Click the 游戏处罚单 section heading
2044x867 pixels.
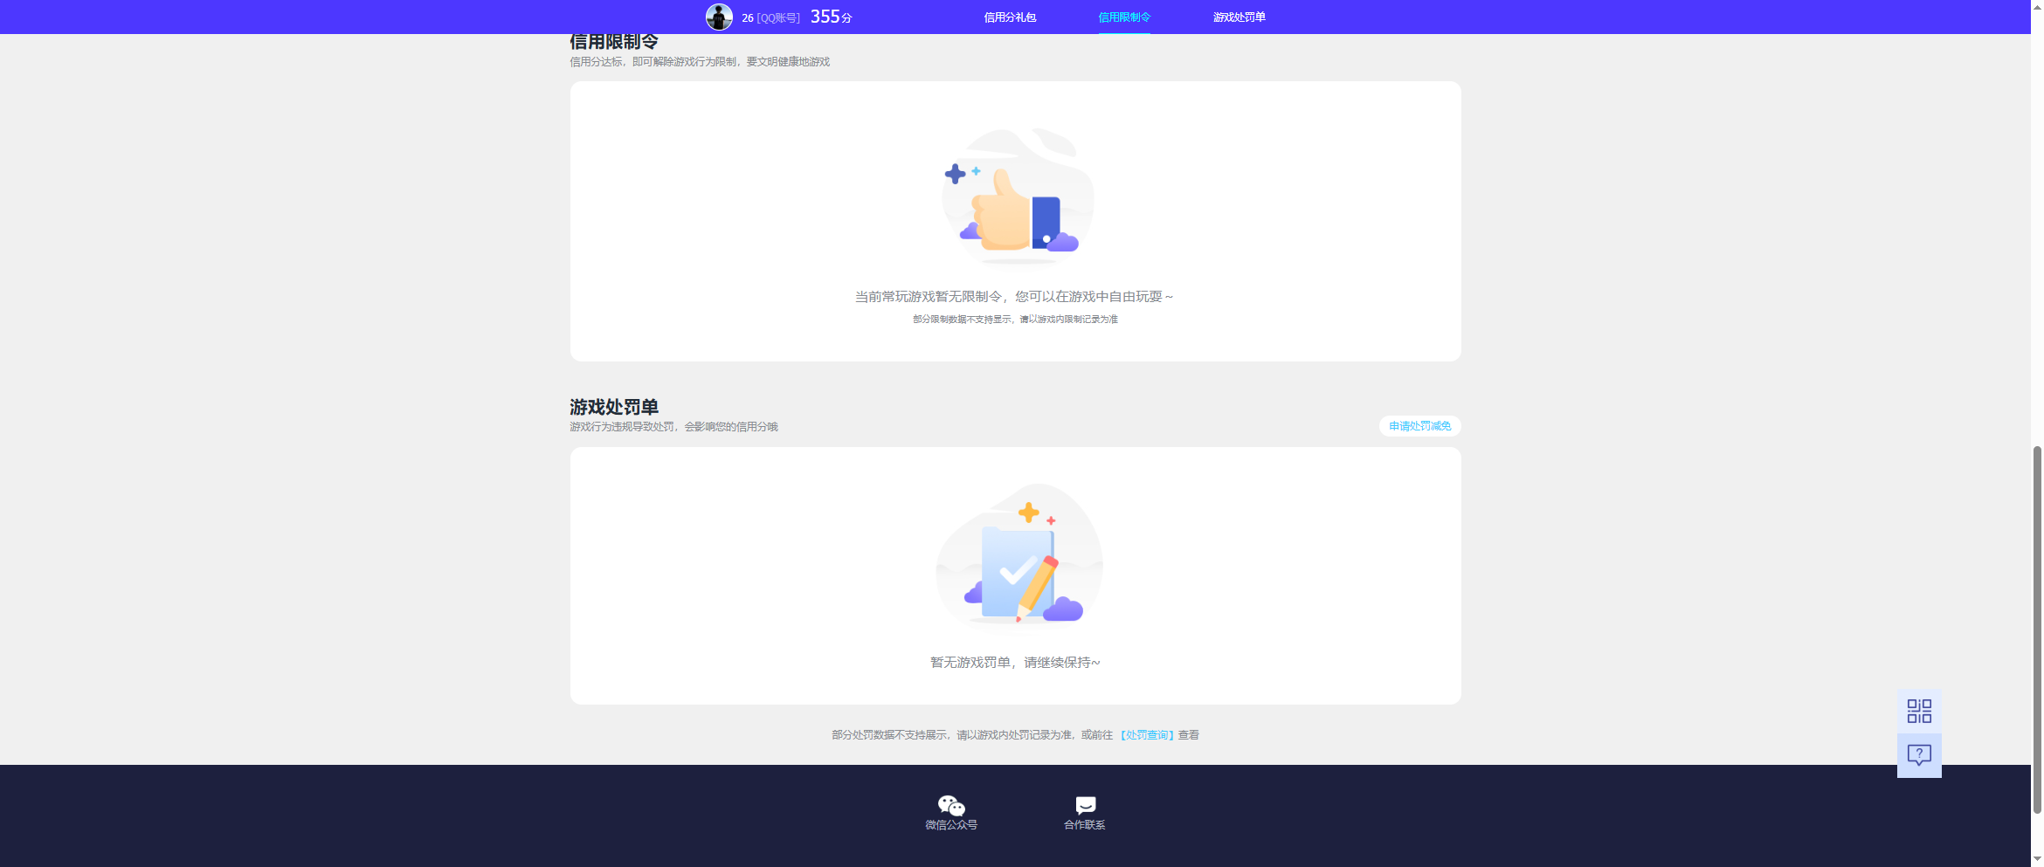click(614, 407)
